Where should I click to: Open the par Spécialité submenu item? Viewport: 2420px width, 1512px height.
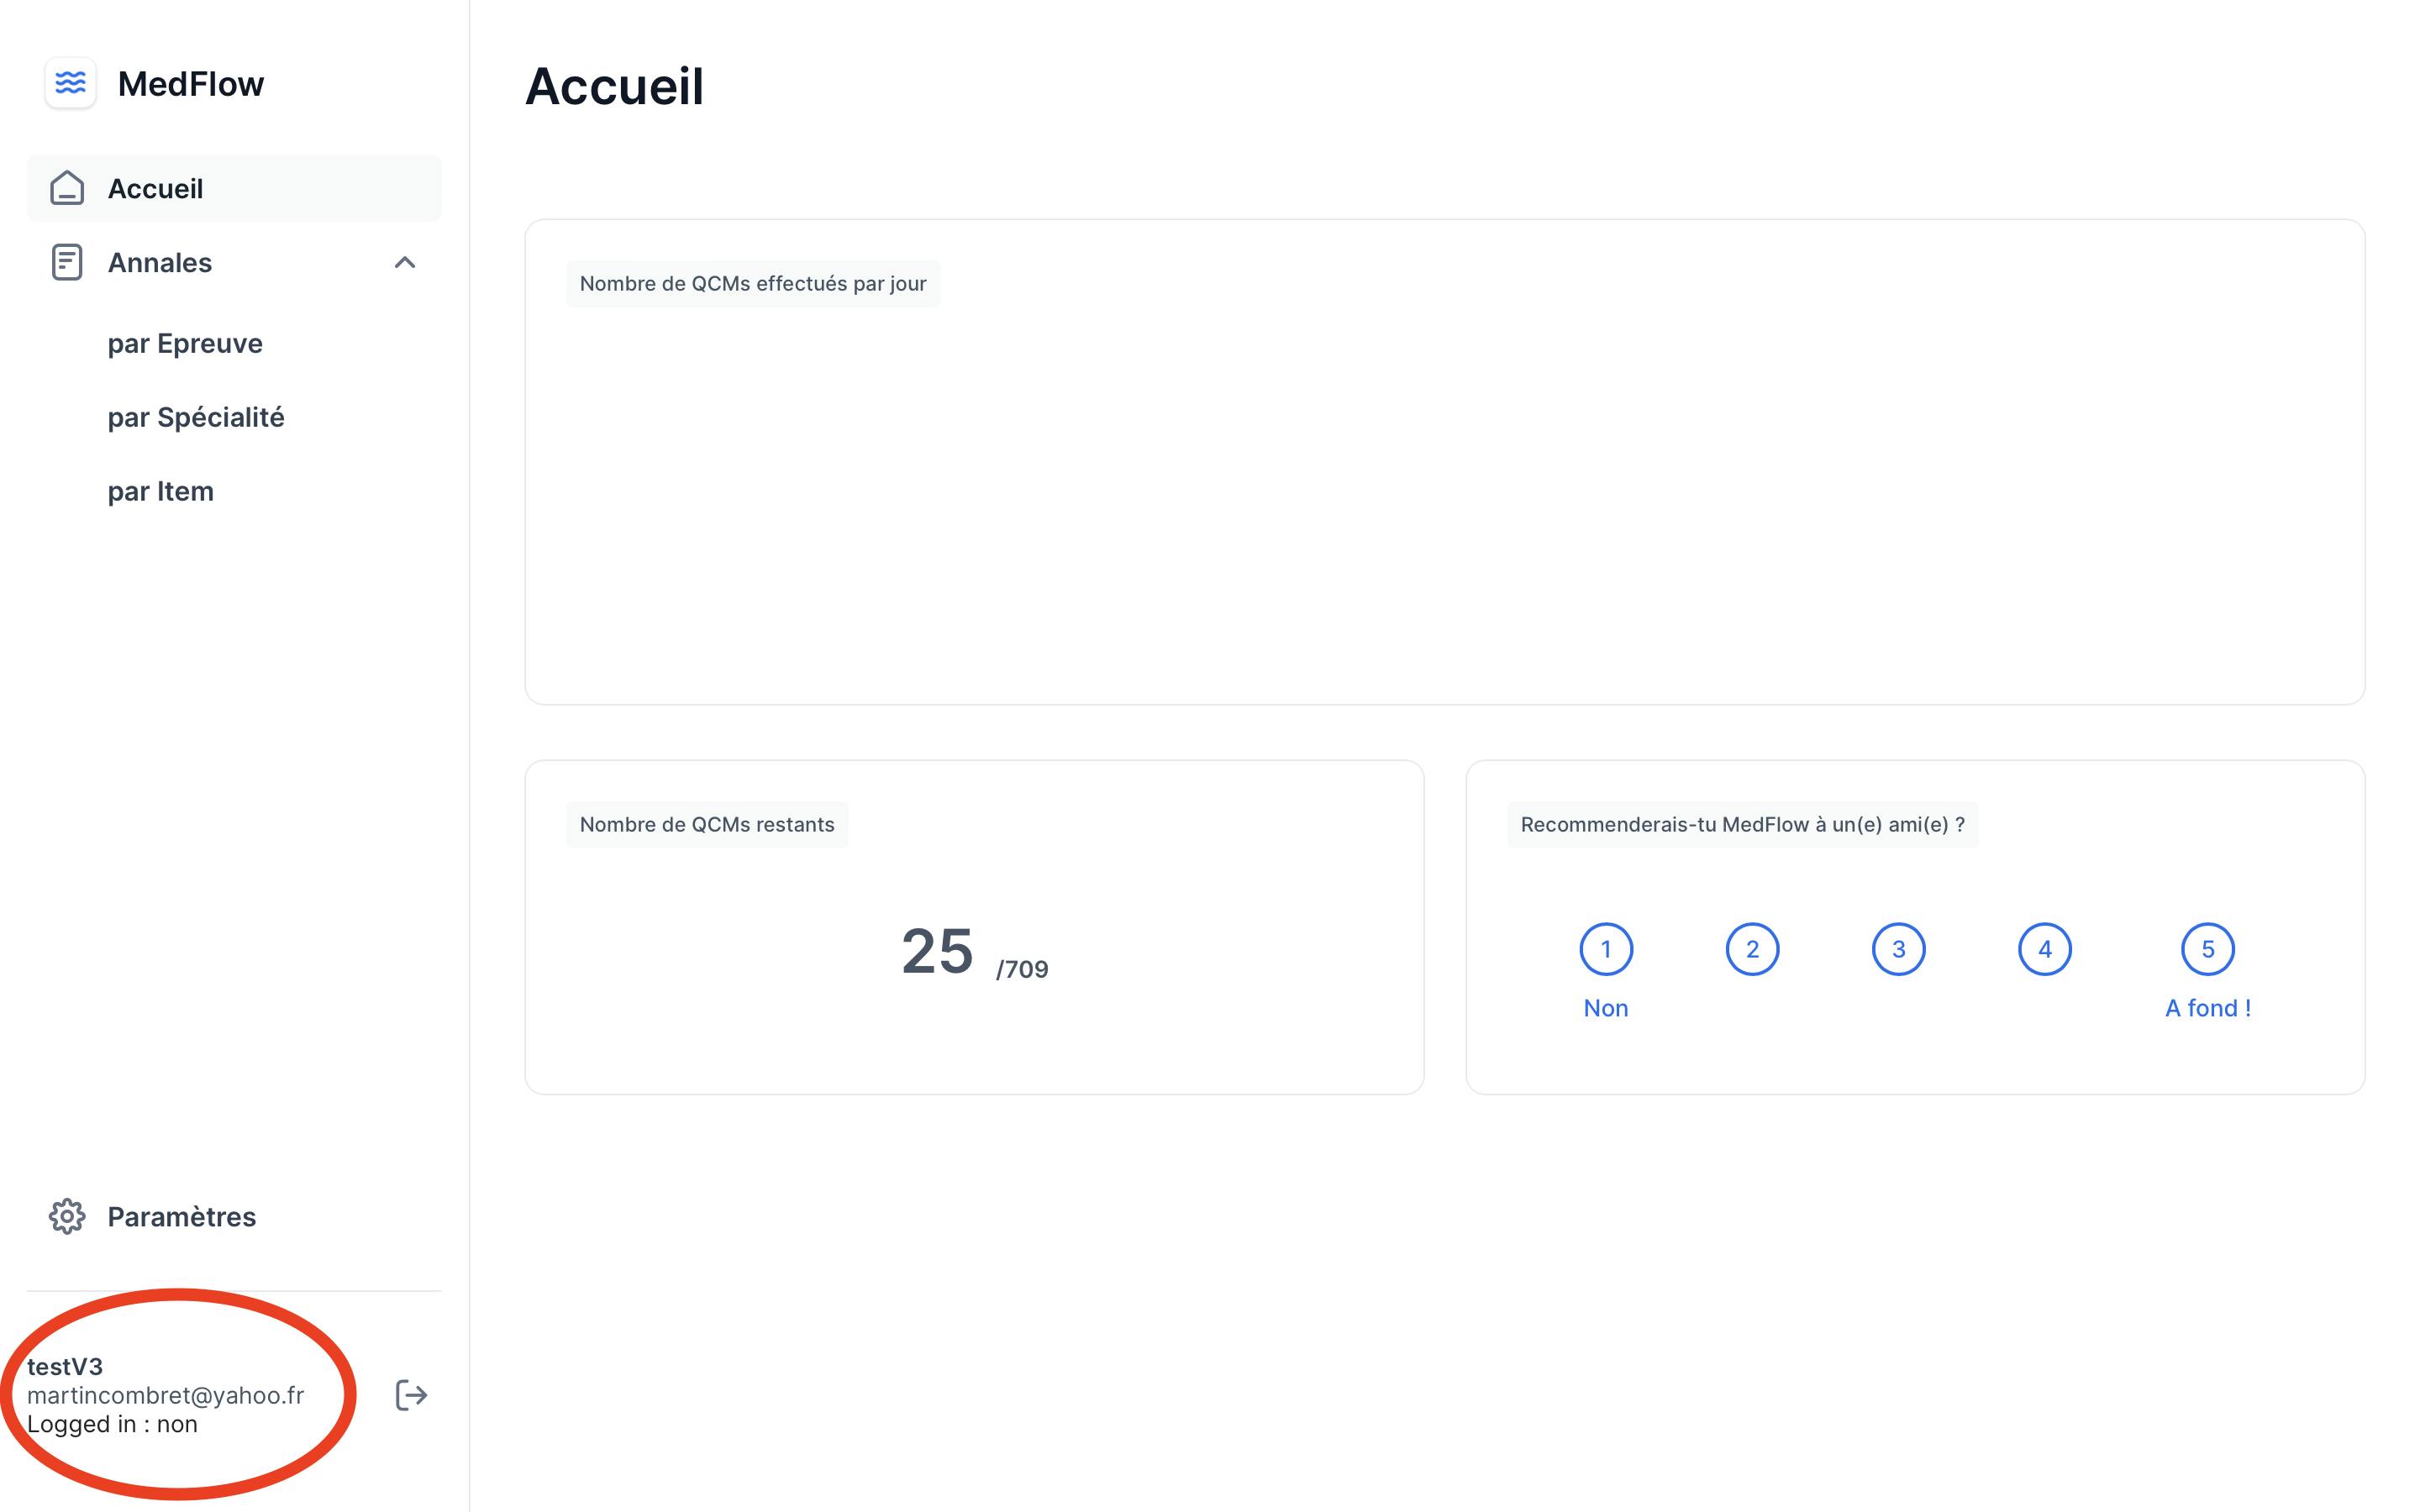pos(196,417)
